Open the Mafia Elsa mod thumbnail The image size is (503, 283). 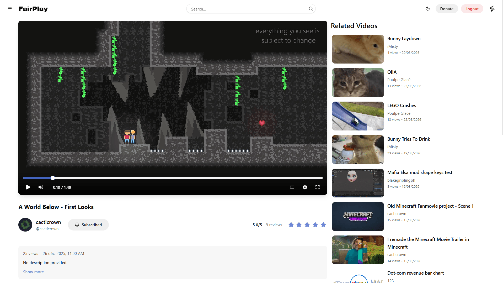pos(358,183)
